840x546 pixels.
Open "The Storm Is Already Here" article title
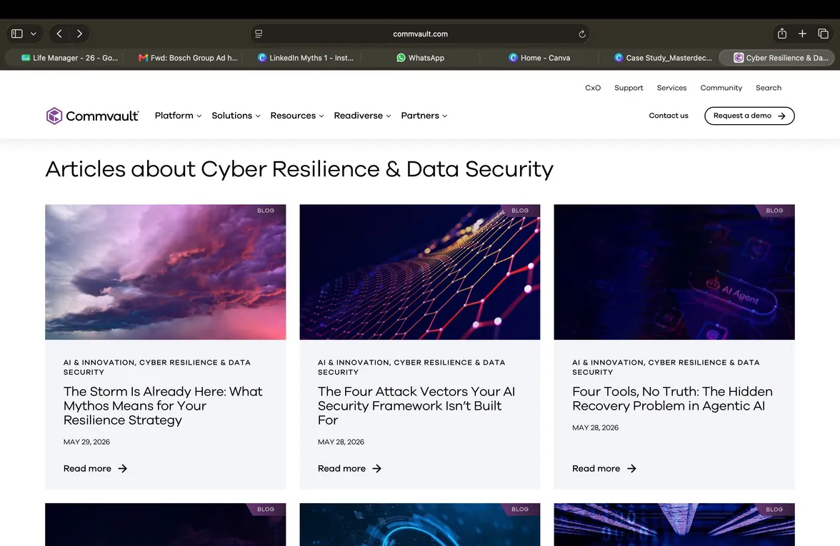click(x=163, y=405)
